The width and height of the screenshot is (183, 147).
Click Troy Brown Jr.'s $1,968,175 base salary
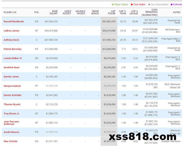click(52, 114)
